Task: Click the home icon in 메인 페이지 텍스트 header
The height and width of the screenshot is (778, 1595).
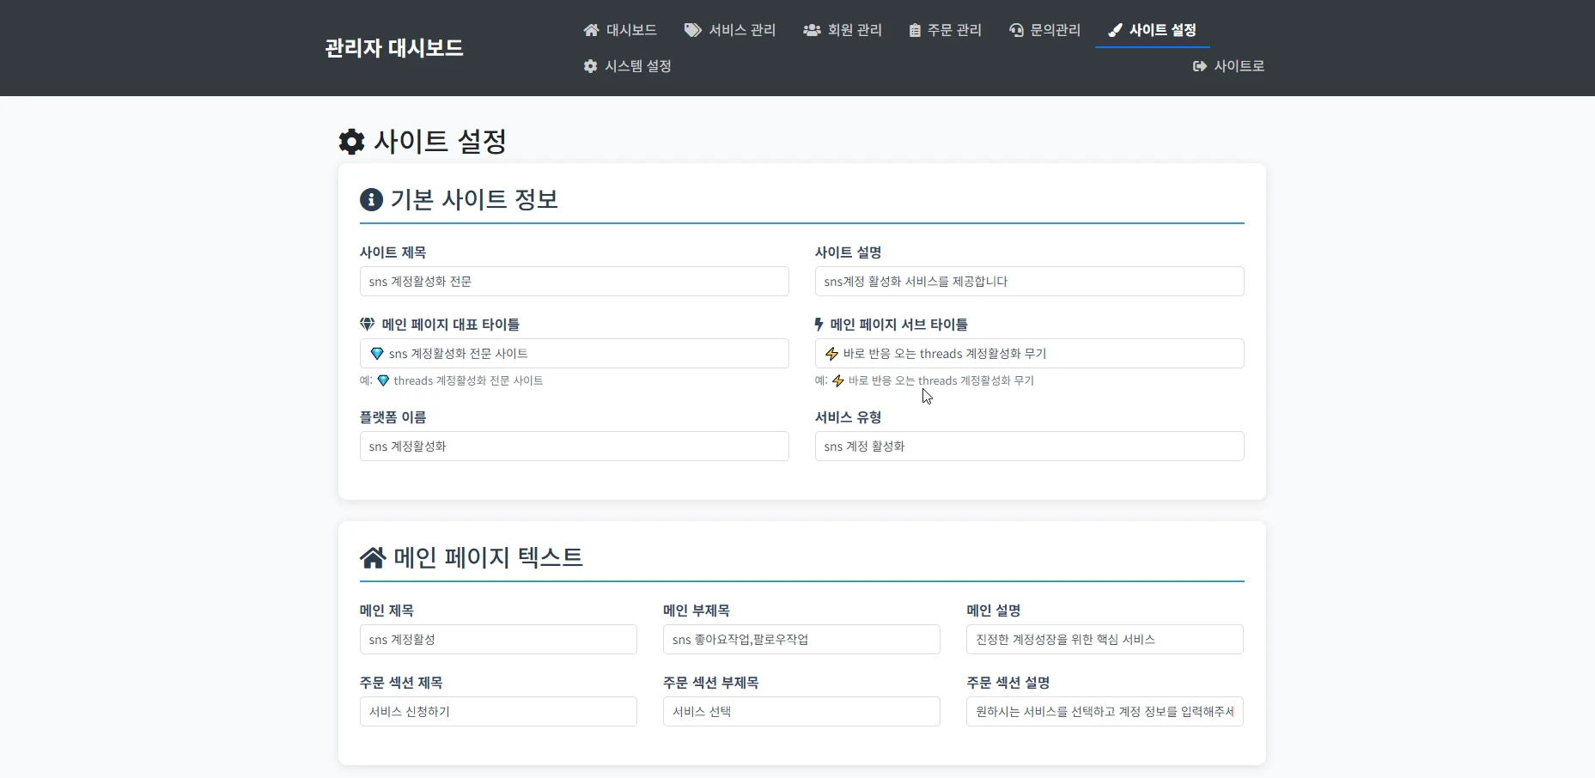Action: [372, 556]
